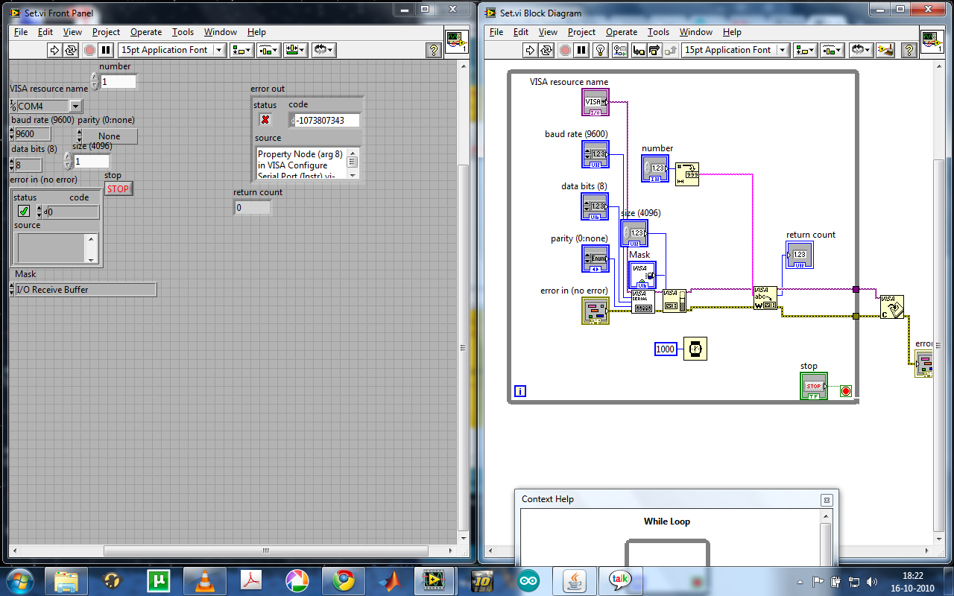Open Front Panel Distribute Objects dropdown
Viewport: 954px width, 596px height.
pos(268,50)
